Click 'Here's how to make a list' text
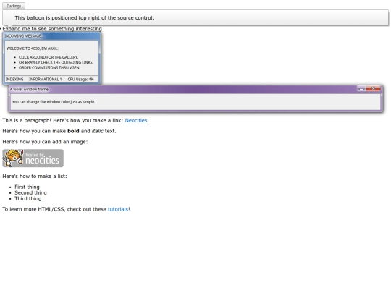This screenshot has width=391, height=293. [35, 176]
